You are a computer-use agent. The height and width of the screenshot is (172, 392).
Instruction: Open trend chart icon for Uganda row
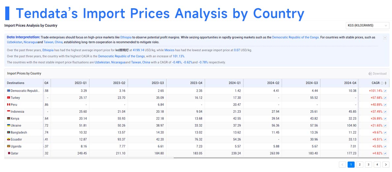click(385, 147)
